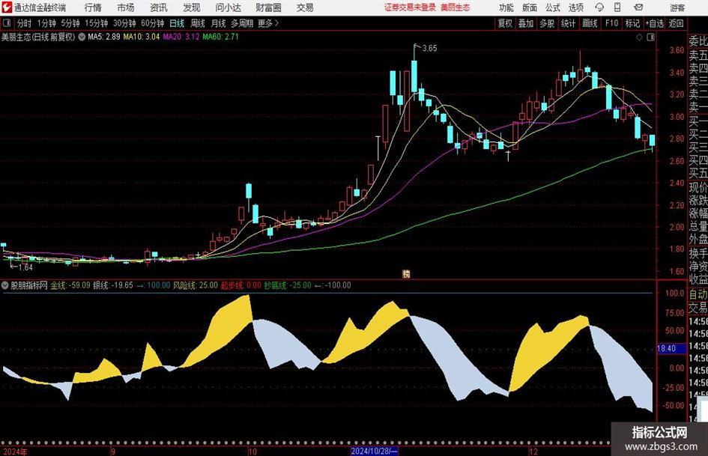Open the 功能 menu
This screenshot has height=456, width=708.
coord(506,7)
